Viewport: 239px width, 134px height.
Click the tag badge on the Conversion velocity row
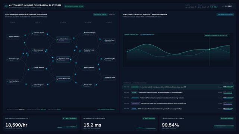tap(135, 87)
